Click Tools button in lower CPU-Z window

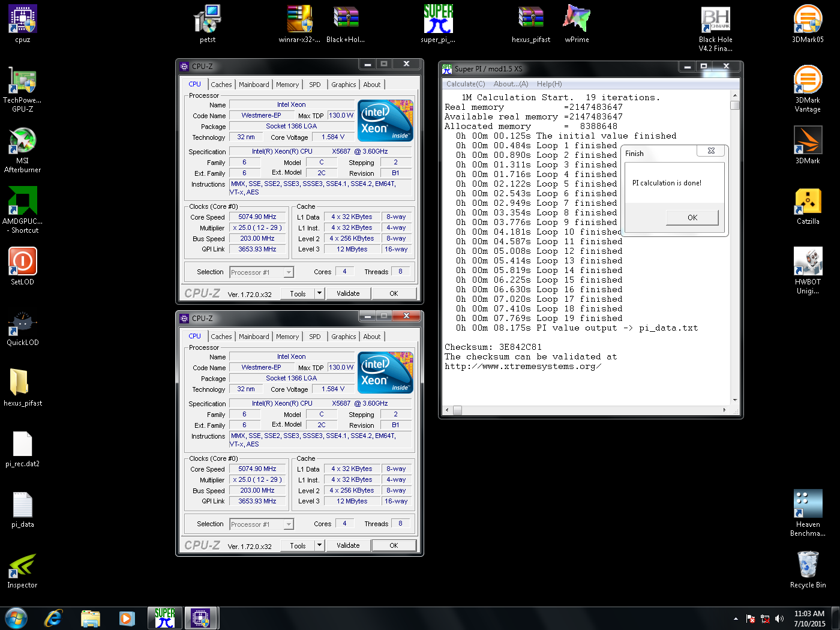click(x=298, y=545)
